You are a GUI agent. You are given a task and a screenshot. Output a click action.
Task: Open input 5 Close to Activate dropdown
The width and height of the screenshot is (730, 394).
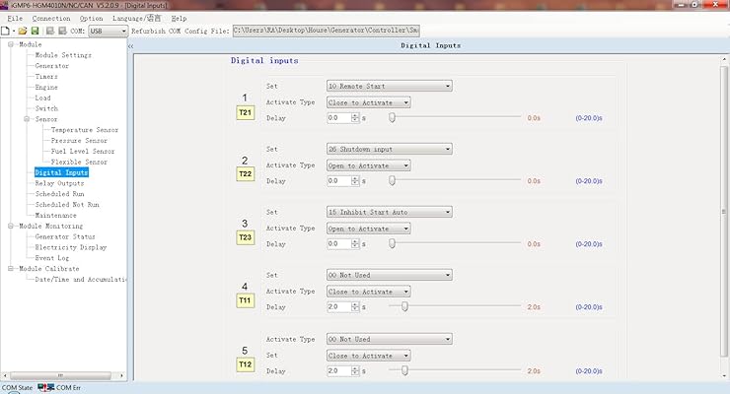(368, 356)
